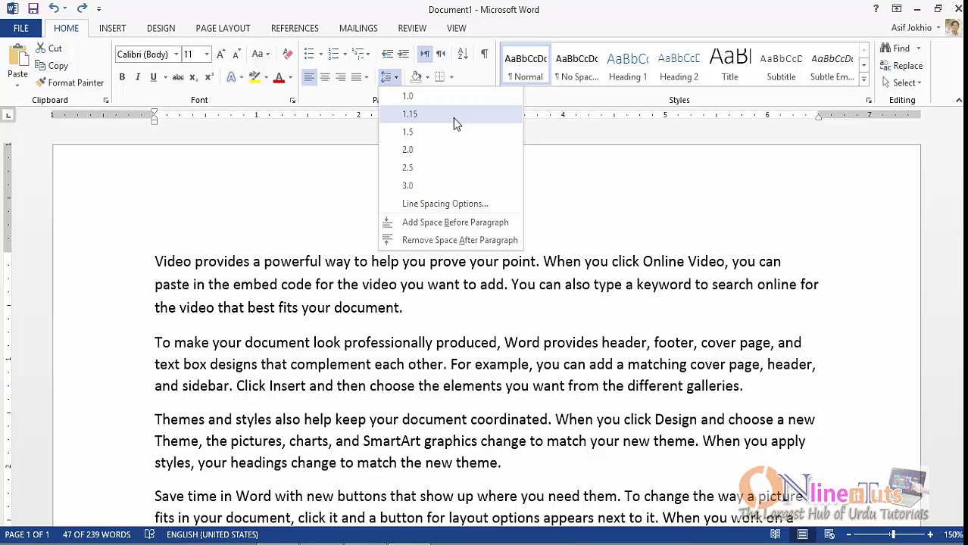The image size is (968, 545).
Task: Expand the Styles gallery more arrow
Action: pyautogui.click(x=863, y=79)
